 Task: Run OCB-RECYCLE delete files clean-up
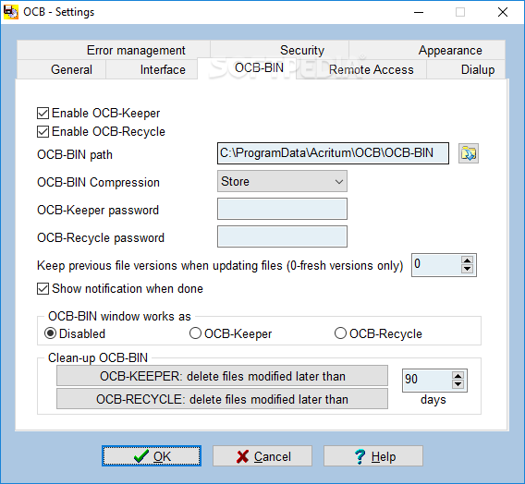pos(223,399)
